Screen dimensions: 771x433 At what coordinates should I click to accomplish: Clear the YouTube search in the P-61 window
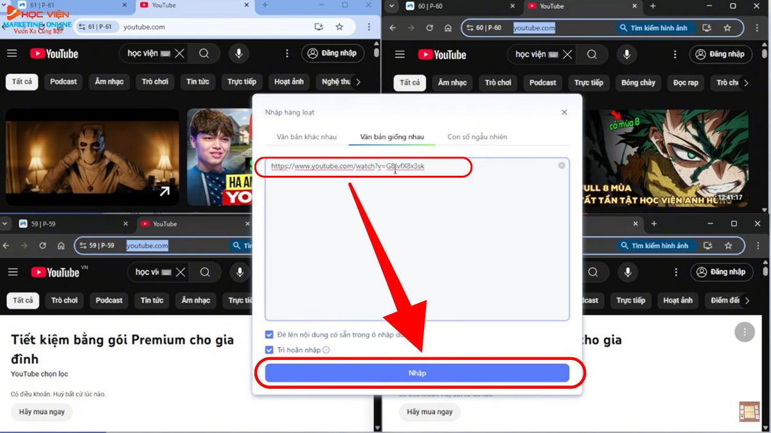(x=179, y=54)
